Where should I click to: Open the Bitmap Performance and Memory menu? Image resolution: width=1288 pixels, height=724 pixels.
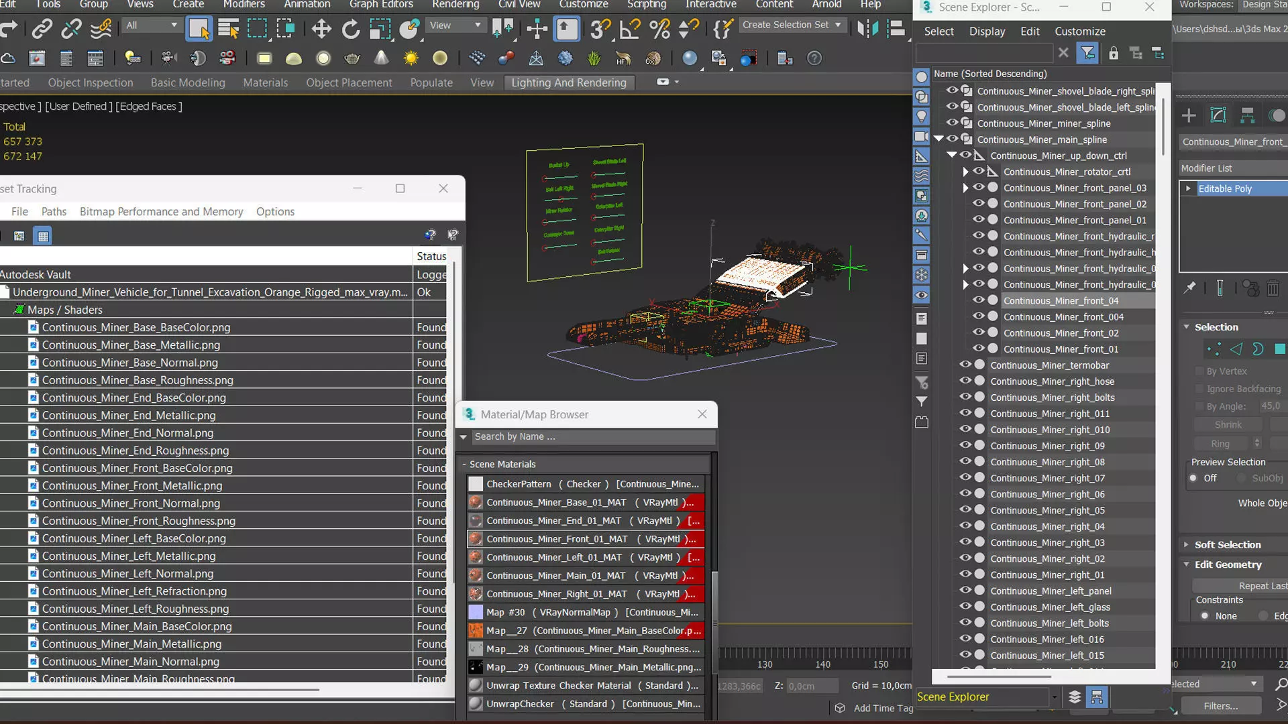pyautogui.click(x=161, y=212)
